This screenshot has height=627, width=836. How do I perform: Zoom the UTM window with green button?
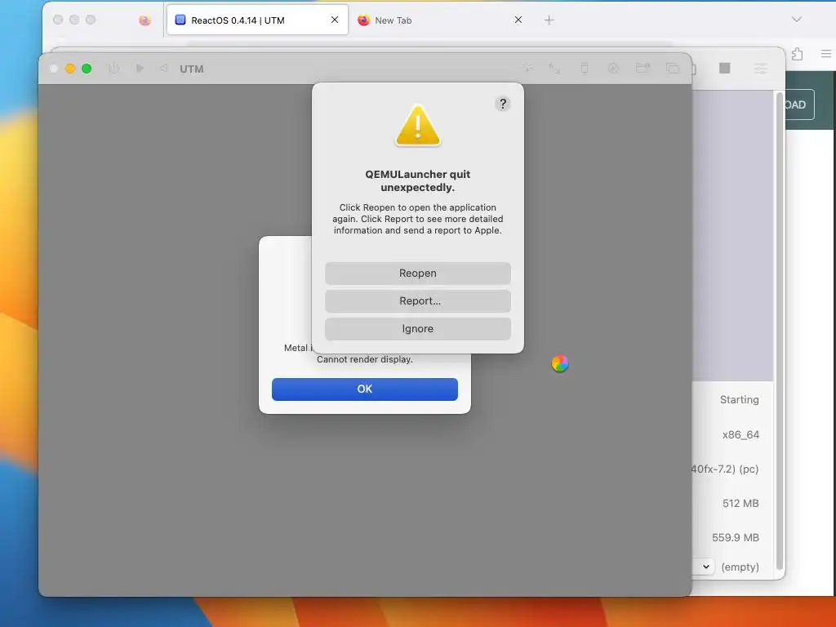(x=87, y=69)
